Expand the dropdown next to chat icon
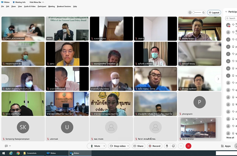 [10, 146]
